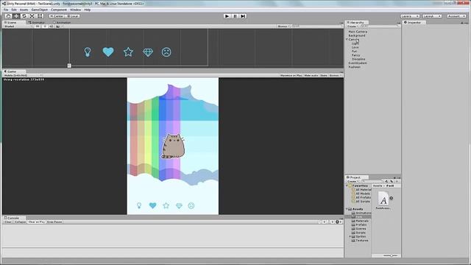Screen dimensions: 471x265
Task: Select the Move tool in toolbar
Action: [x=16, y=16]
